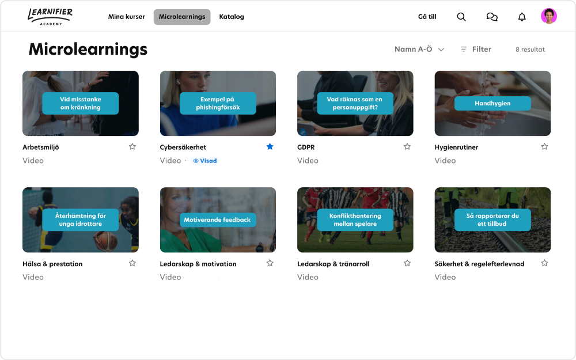Image resolution: width=576 pixels, height=360 pixels.
Task: Click the Ledarskap & motivation title
Action: coord(198,264)
